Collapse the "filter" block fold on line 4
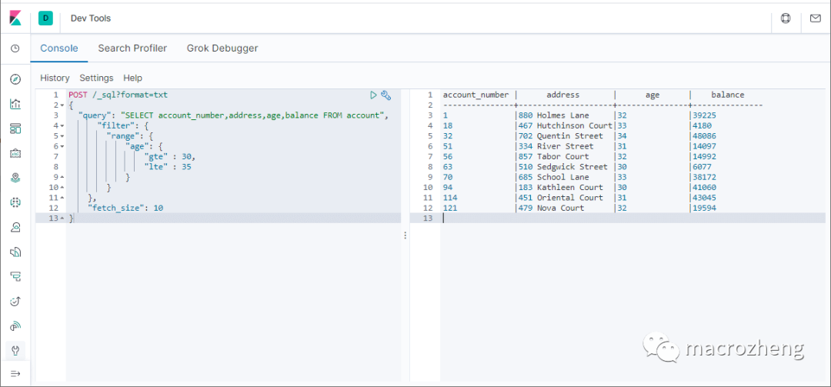The height and width of the screenshot is (387, 831). click(x=62, y=125)
